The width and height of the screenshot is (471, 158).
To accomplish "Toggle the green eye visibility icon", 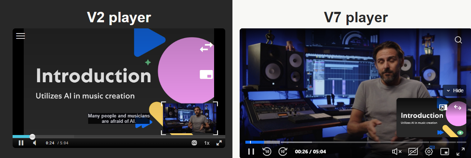I will (x=460, y=133).
